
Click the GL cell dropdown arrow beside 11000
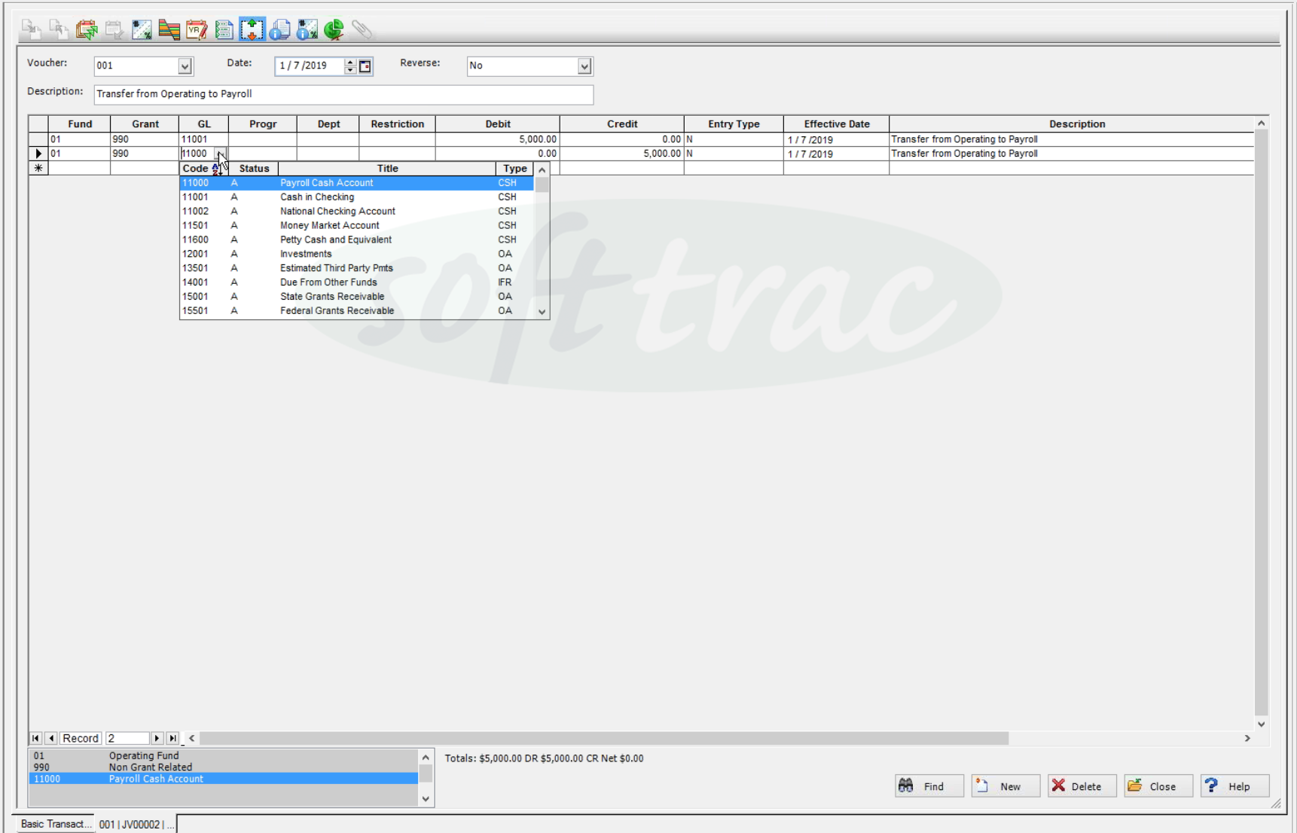221,154
